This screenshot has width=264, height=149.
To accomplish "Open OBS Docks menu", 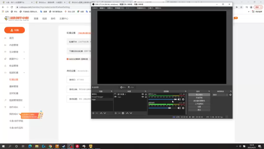I will click(119, 8).
